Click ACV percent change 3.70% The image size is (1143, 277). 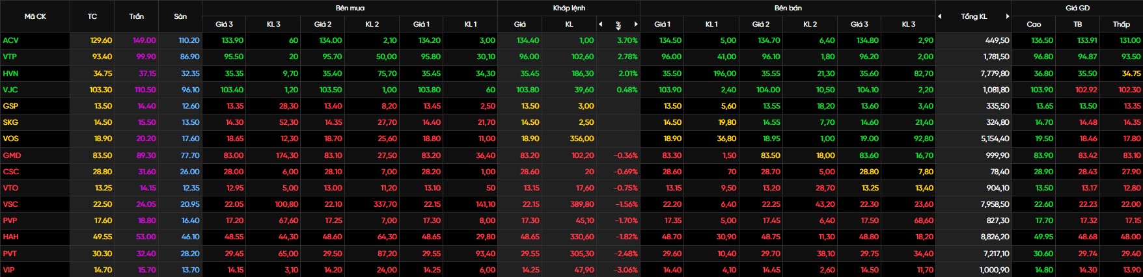point(627,40)
